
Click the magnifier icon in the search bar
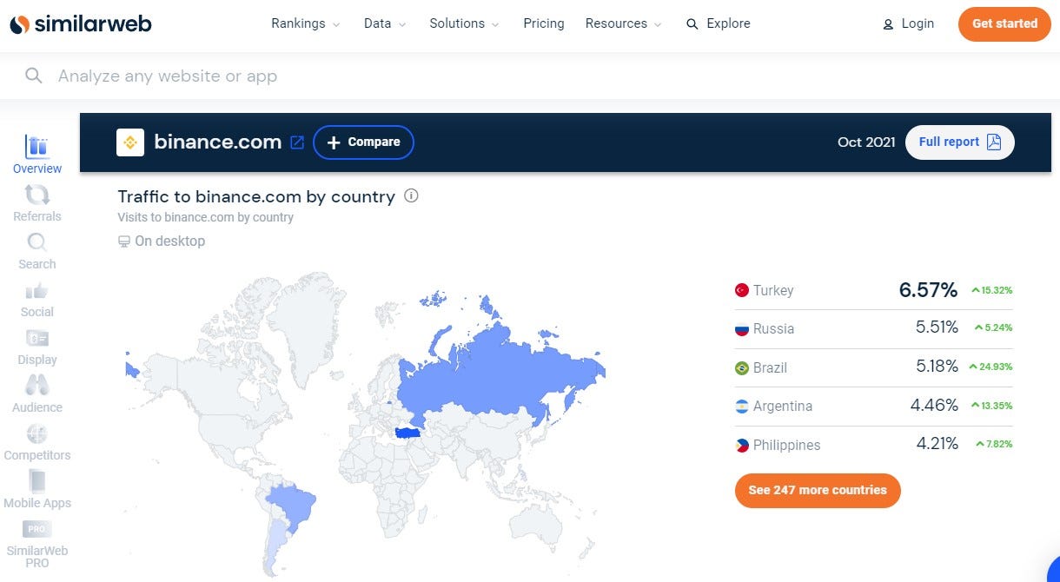tap(34, 76)
